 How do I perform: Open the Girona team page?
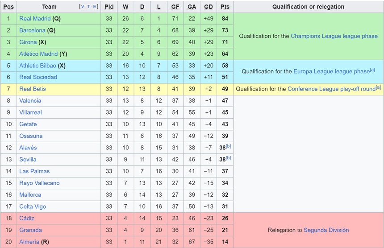28,42
